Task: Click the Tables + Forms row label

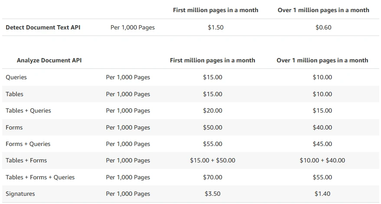Action: point(26,160)
